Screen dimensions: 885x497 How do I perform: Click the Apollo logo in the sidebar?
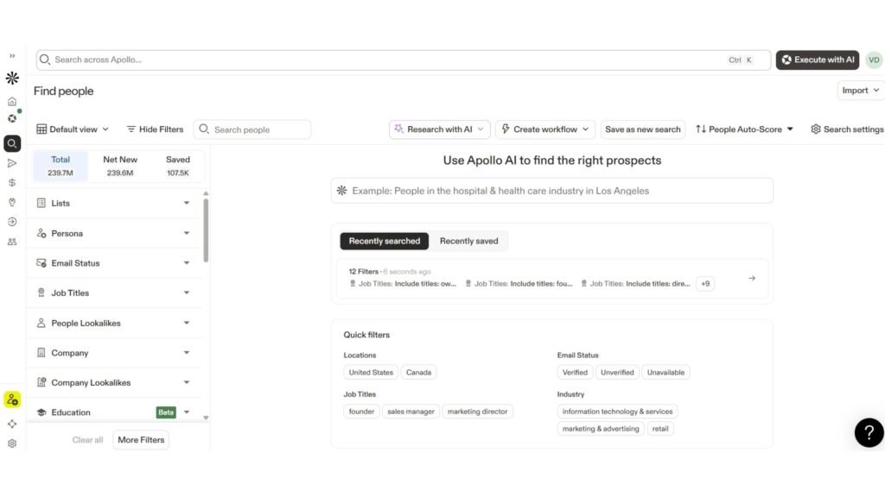pyautogui.click(x=12, y=79)
